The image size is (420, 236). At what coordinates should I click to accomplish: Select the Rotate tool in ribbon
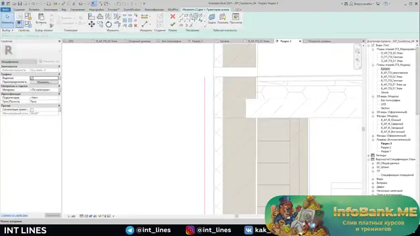tap(108, 25)
